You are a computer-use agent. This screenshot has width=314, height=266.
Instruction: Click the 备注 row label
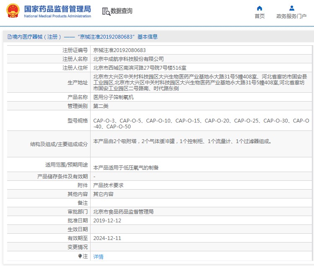[83, 203]
